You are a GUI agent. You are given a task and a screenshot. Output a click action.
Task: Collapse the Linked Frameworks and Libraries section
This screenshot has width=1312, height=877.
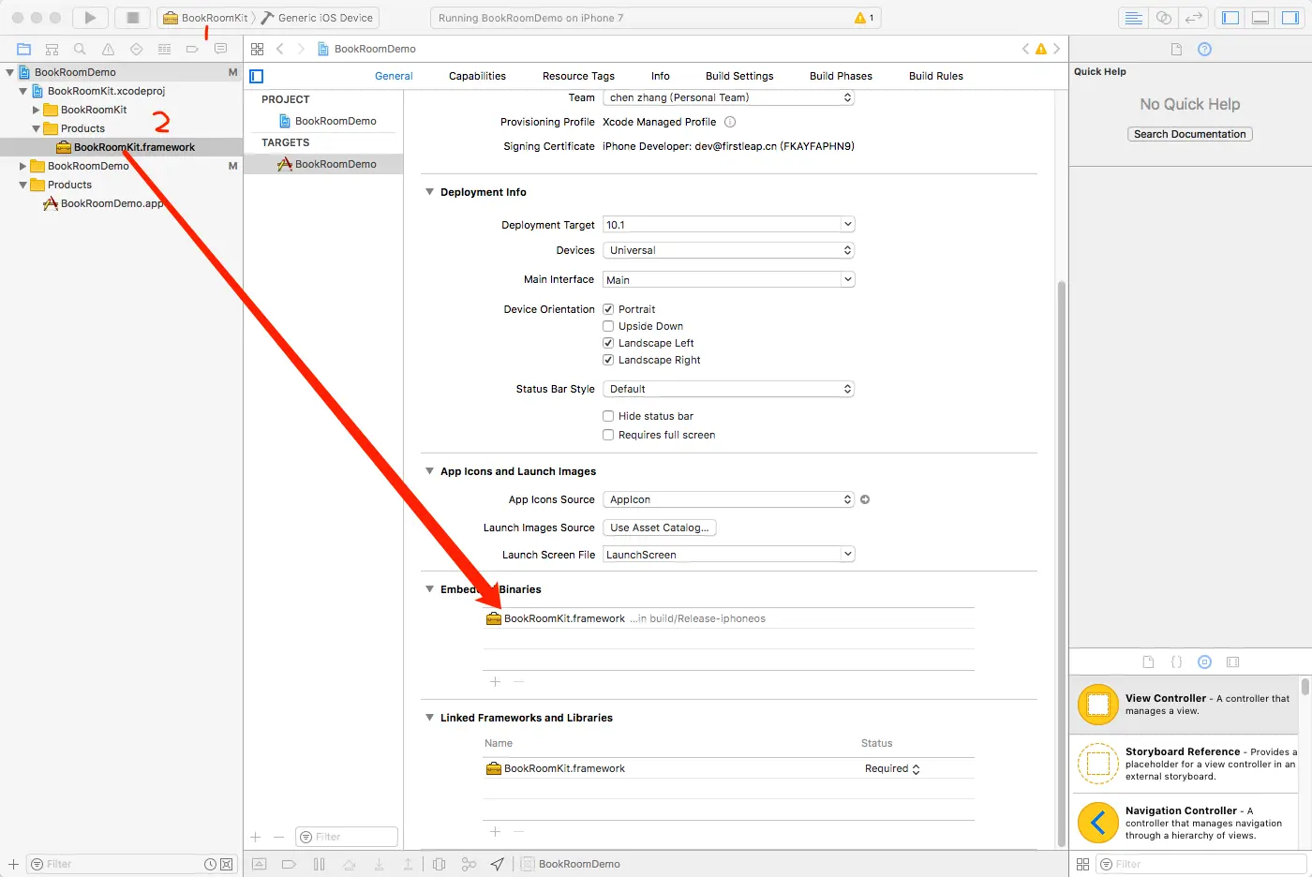(430, 718)
